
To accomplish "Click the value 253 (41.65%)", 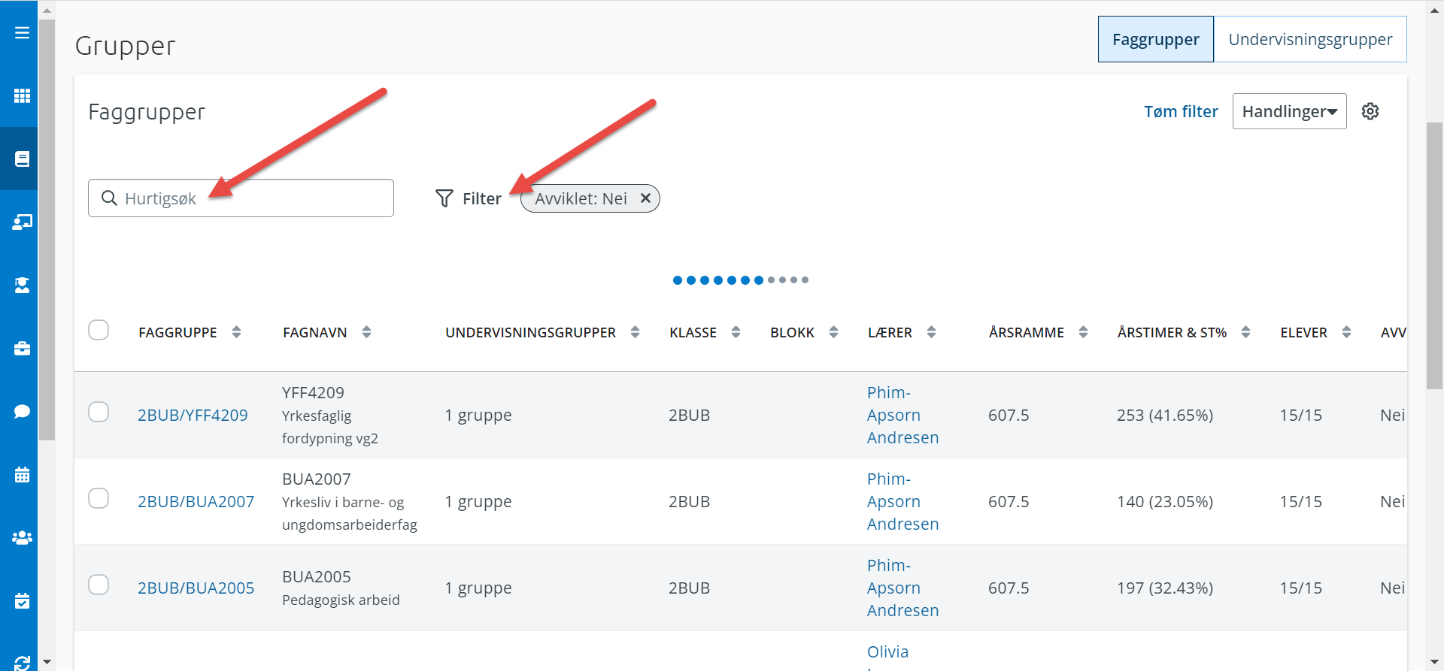I will point(1165,415).
